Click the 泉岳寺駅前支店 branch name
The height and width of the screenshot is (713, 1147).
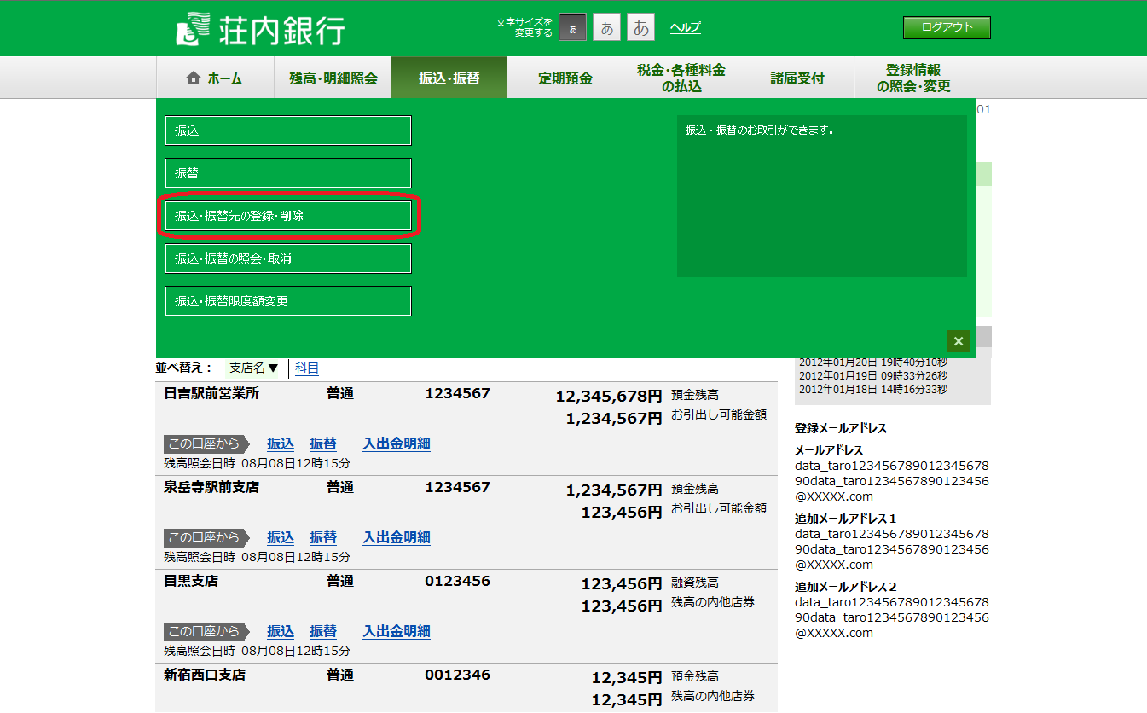point(211,487)
